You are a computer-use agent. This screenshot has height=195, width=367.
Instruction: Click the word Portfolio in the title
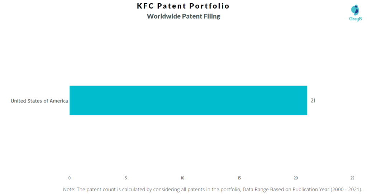coord(209,6)
